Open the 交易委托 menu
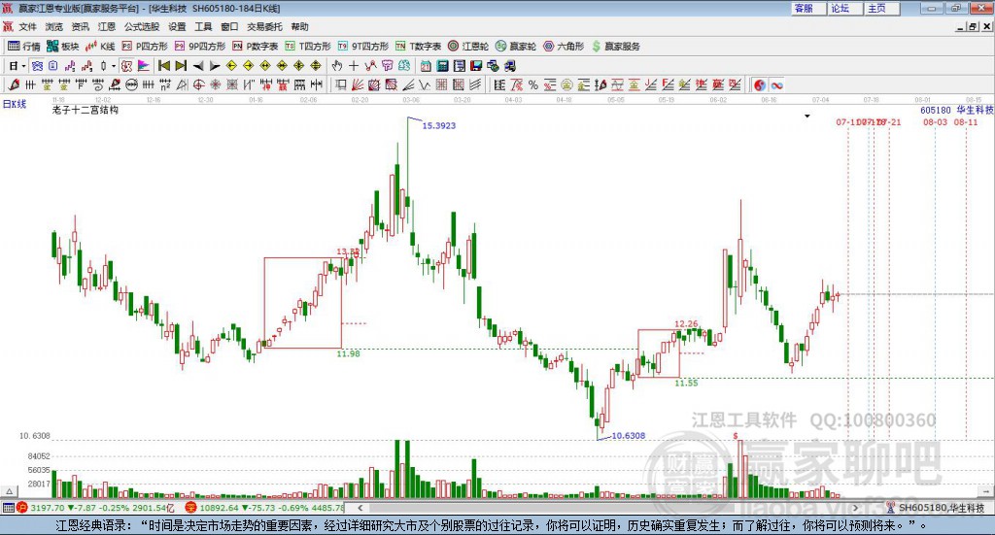This screenshot has width=995, height=535. [x=264, y=26]
